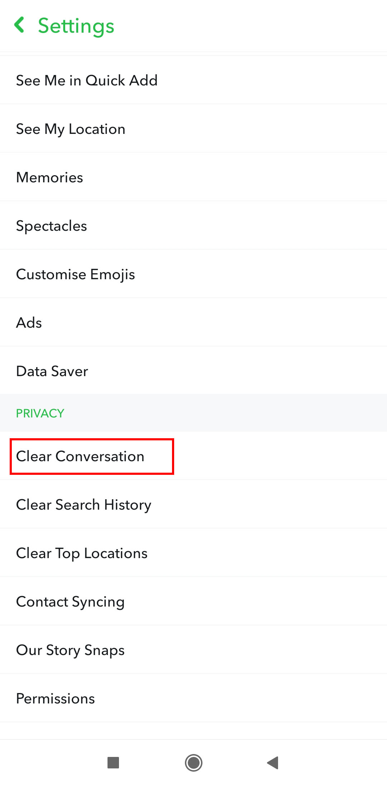Open Contact Syncing settings
387x786 pixels.
point(193,602)
